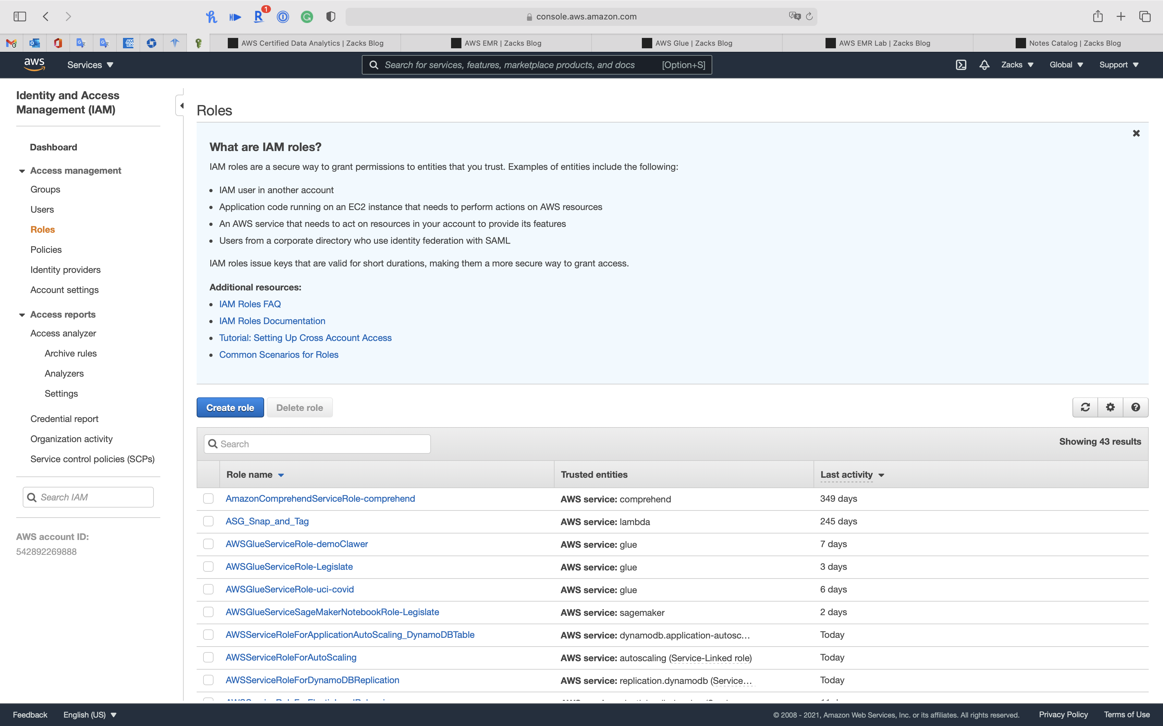Collapse the IAM sidebar with the arrow handle
Viewport: 1163px width, 726px height.
point(181,106)
